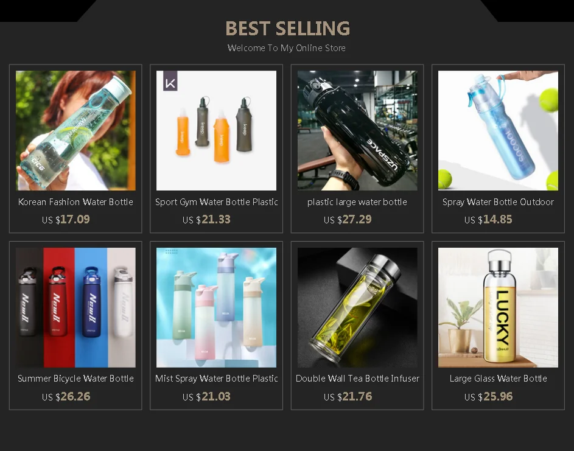Screen dimensions: 574x451
Task: Open 'Mist Spray Water Bottle Plastic' link
Action: pos(216,379)
